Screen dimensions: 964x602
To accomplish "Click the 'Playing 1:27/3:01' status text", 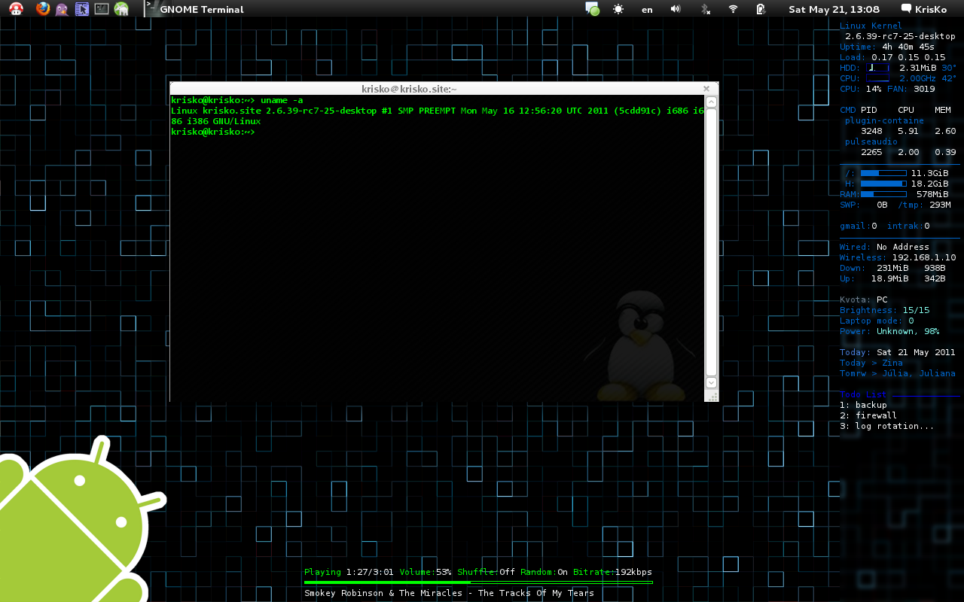I will click(x=349, y=572).
